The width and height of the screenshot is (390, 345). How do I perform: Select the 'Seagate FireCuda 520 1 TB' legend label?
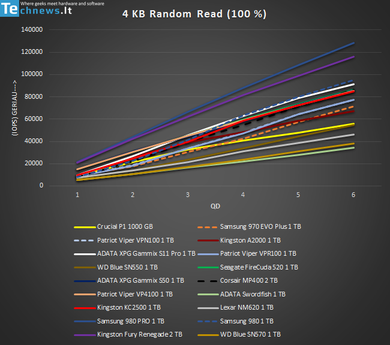tap(259, 267)
